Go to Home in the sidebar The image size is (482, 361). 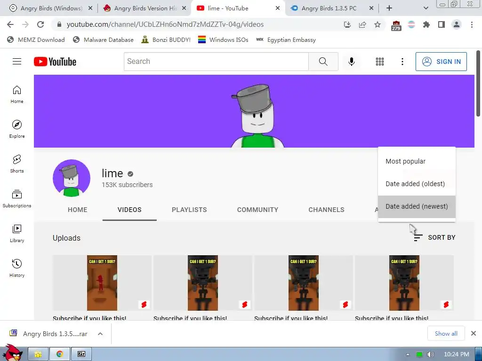point(17,94)
